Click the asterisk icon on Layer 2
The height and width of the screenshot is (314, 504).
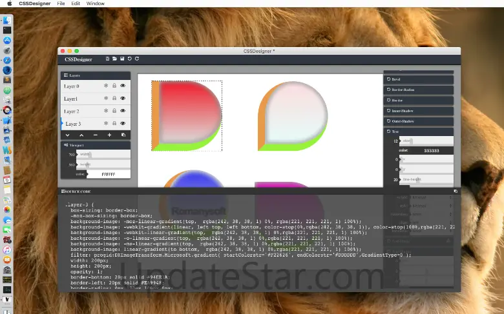(x=106, y=111)
